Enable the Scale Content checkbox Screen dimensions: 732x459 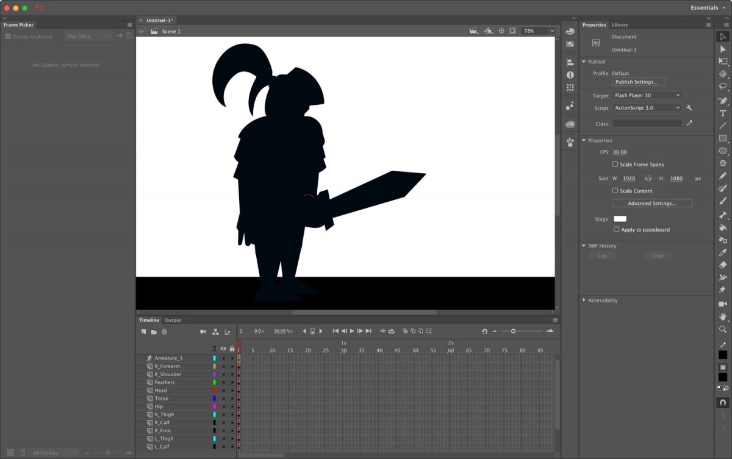pyautogui.click(x=615, y=191)
